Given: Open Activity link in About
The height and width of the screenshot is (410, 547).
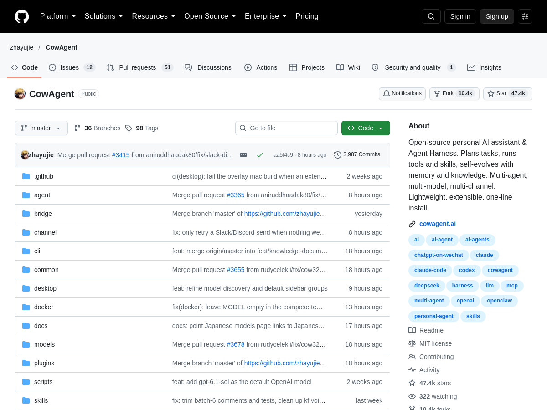Looking at the screenshot, I should pos(424,370).
